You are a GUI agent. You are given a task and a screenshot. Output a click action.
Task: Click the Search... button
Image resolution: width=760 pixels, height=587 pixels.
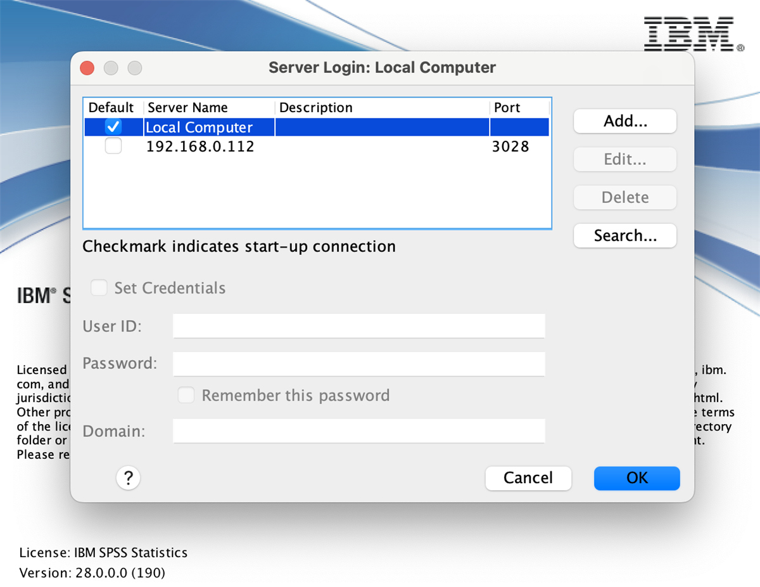point(624,236)
